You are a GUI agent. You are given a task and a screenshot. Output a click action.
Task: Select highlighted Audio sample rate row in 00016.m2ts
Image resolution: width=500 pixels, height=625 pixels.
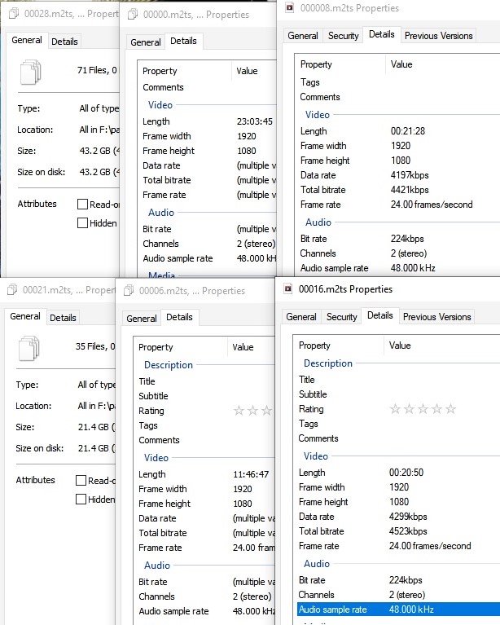click(x=398, y=610)
